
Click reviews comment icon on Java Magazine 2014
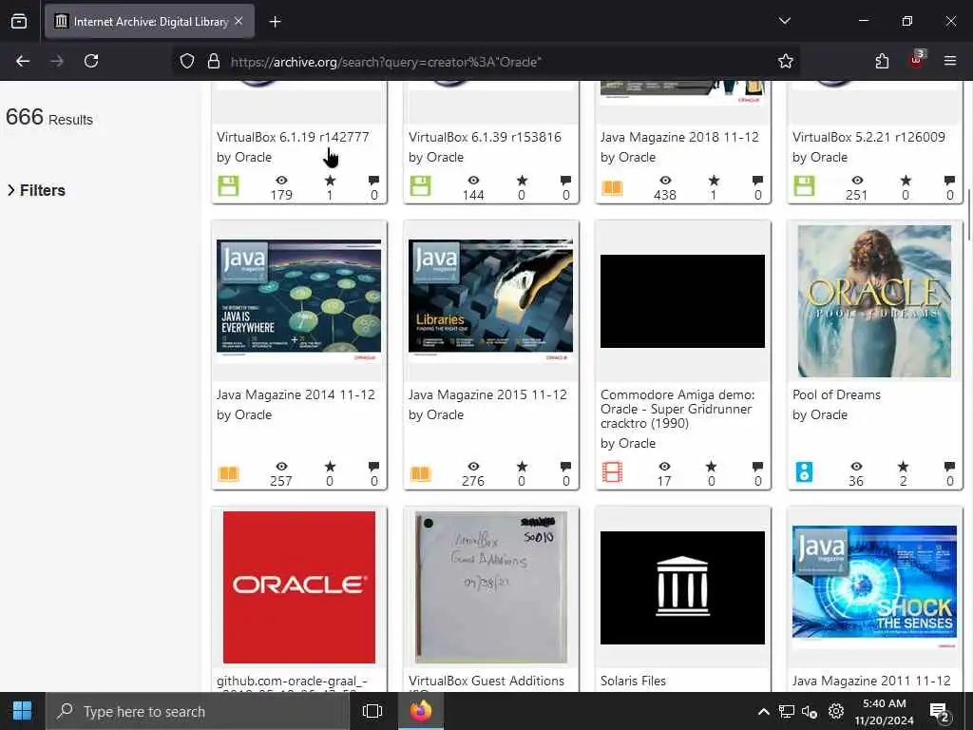[373, 467]
